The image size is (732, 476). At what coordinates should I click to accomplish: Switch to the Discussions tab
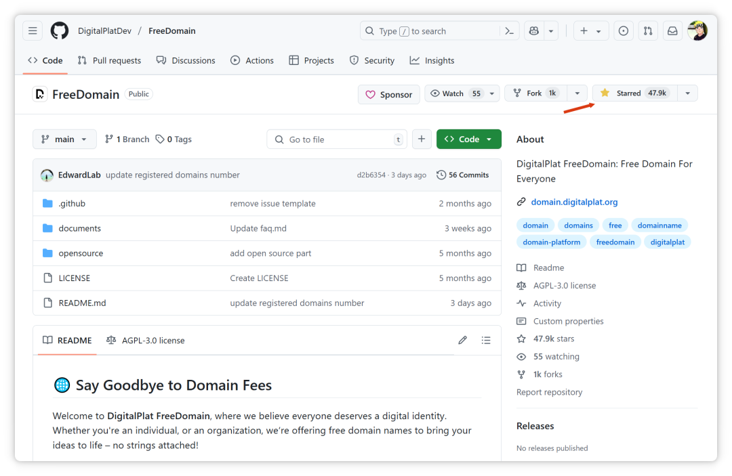coord(186,60)
